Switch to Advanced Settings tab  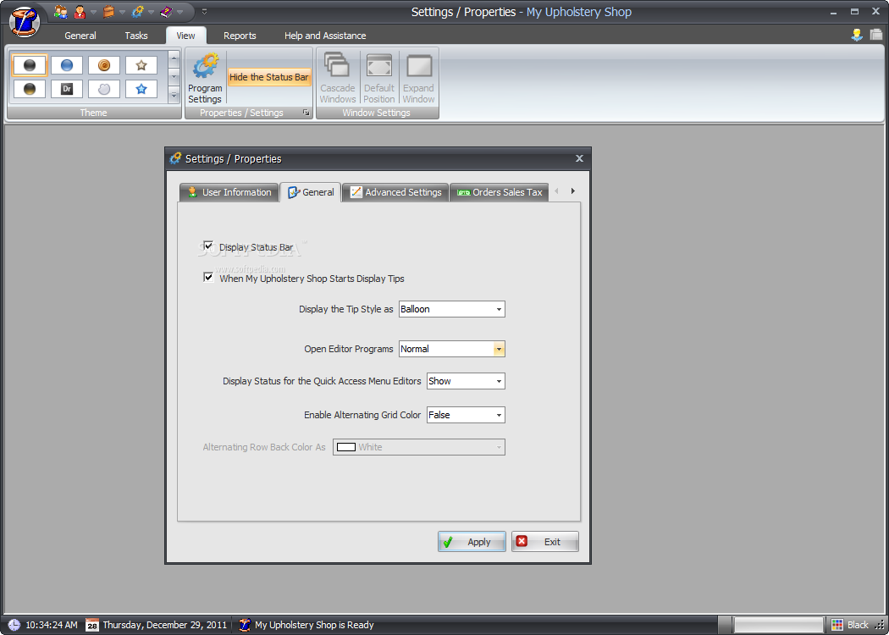pyautogui.click(x=395, y=192)
